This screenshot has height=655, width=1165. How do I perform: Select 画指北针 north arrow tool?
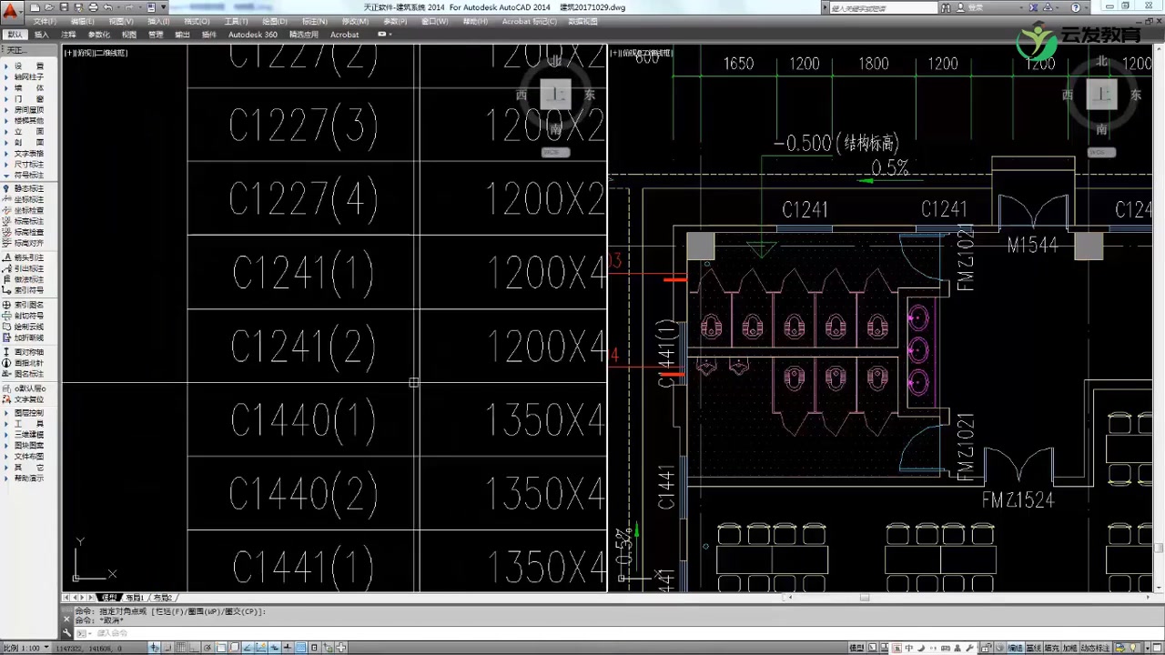click(x=24, y=363)
